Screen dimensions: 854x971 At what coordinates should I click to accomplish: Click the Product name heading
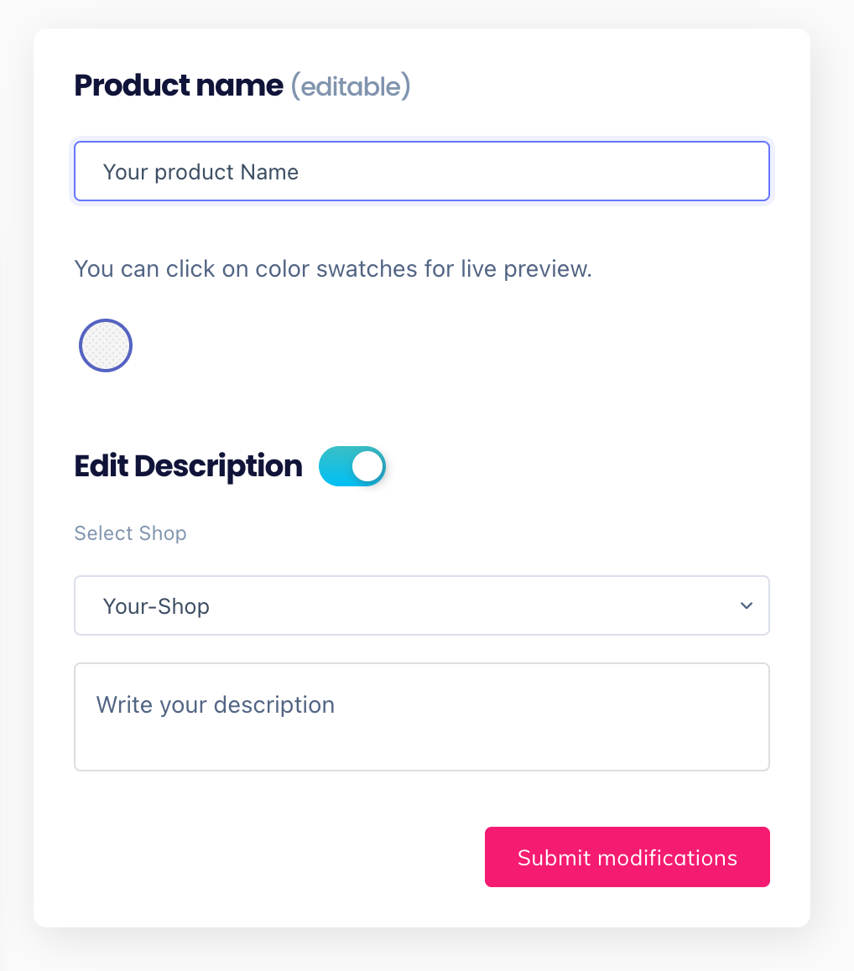pyautogui.click(x=179, y=86)
